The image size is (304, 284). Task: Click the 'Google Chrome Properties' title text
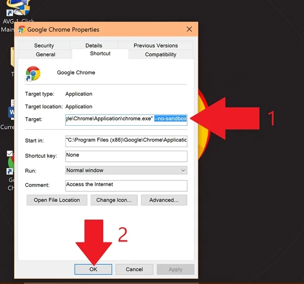point(63,29)
